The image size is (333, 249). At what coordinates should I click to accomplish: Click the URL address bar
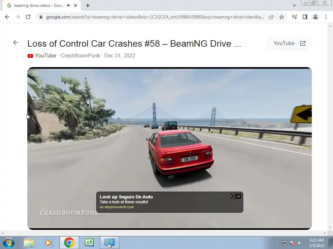click(155, 17)
